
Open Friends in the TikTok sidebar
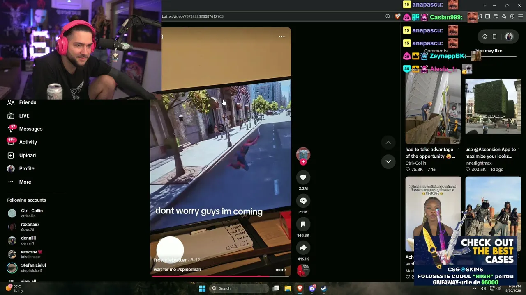(x=22, y=102)
